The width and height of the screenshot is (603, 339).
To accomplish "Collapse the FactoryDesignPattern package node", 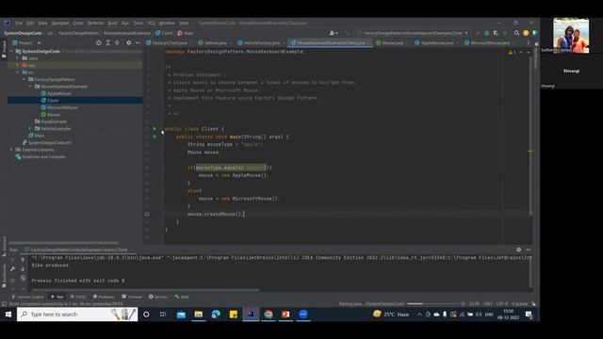I will pyautogui.click(x=24, y=79).
